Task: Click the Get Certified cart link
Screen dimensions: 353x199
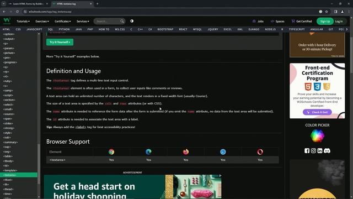Action: point(302,22)
